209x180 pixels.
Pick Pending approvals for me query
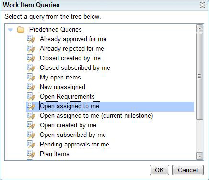point(74,145)
